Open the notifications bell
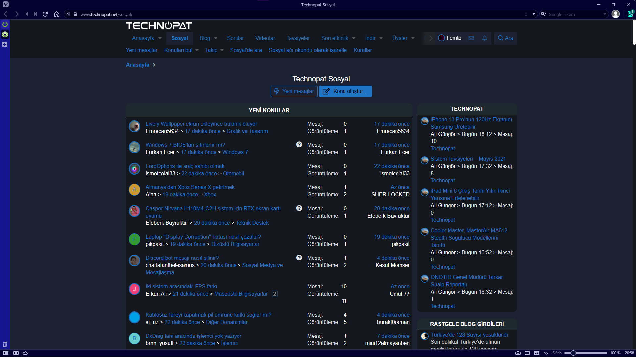 [x=484, y=38]
